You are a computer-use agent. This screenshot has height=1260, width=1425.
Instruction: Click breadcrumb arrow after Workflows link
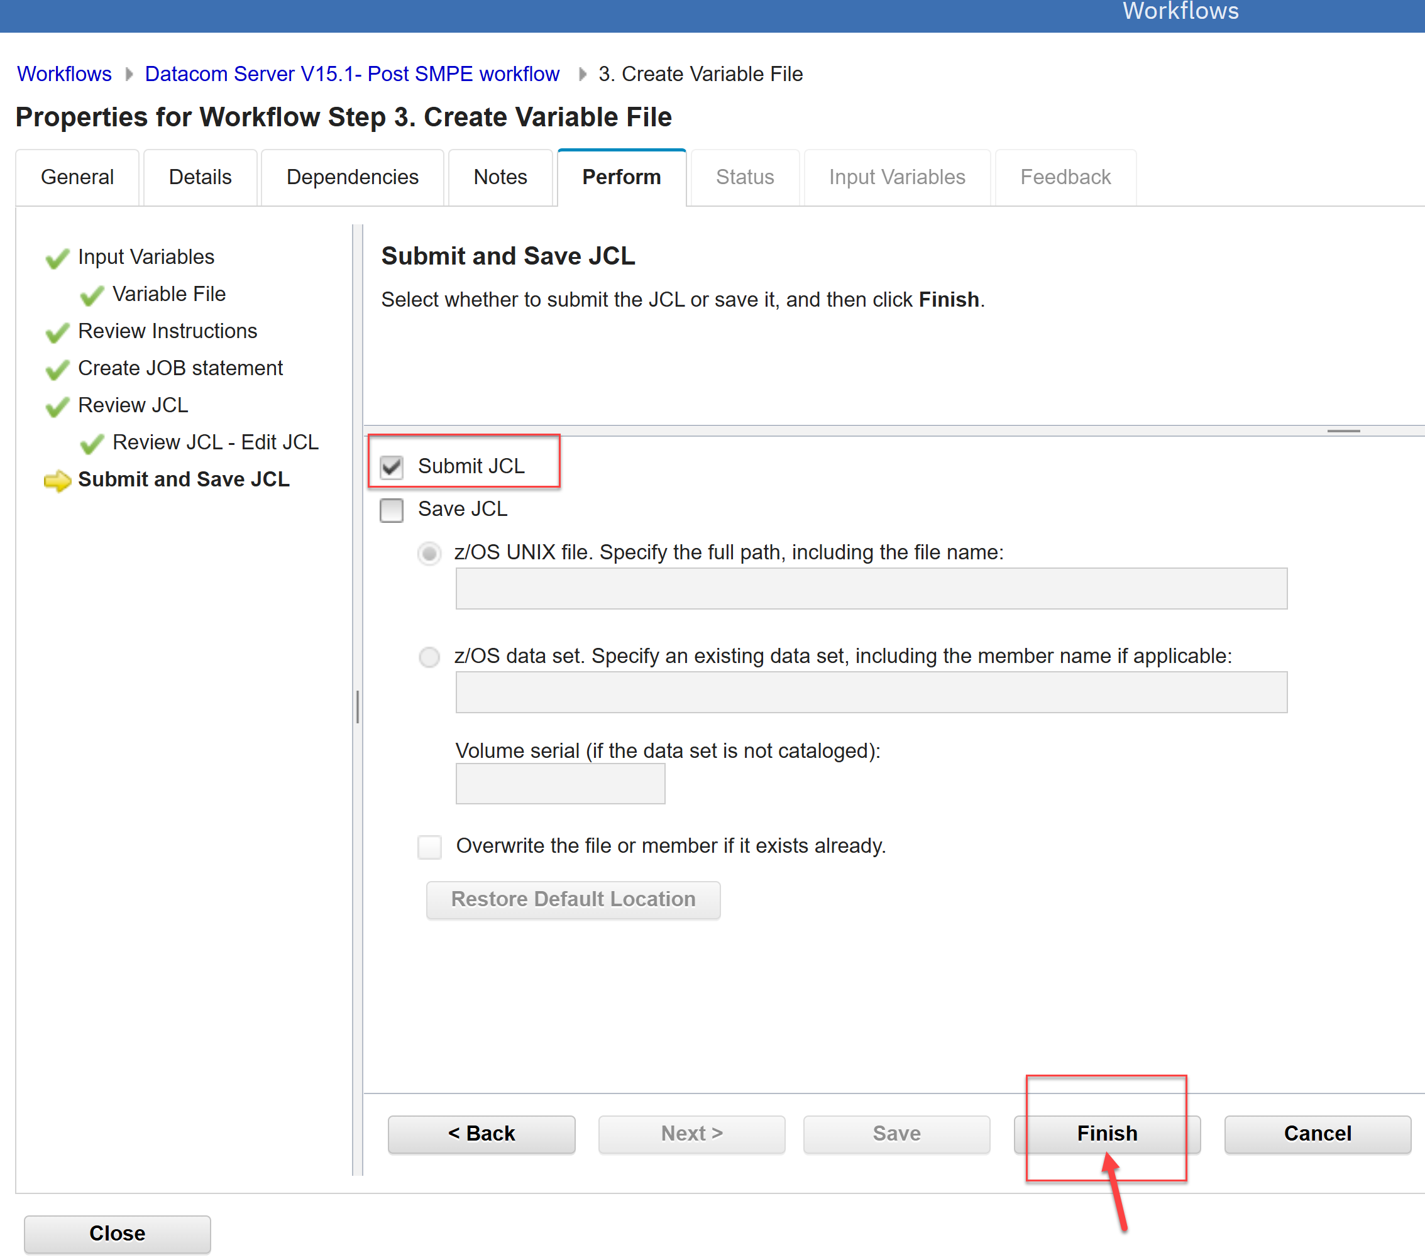tap(129, 74)
